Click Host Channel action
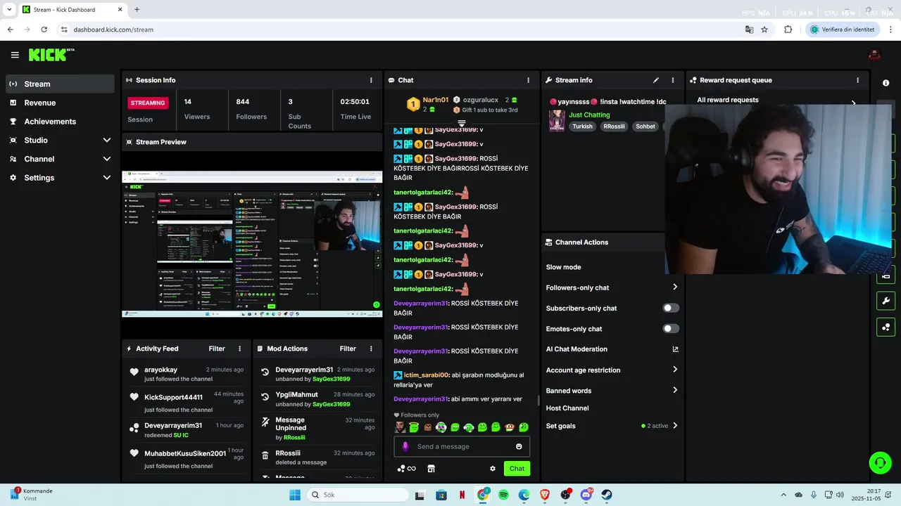The height and width of the screenshot is (506, 901). coord(567,408)
